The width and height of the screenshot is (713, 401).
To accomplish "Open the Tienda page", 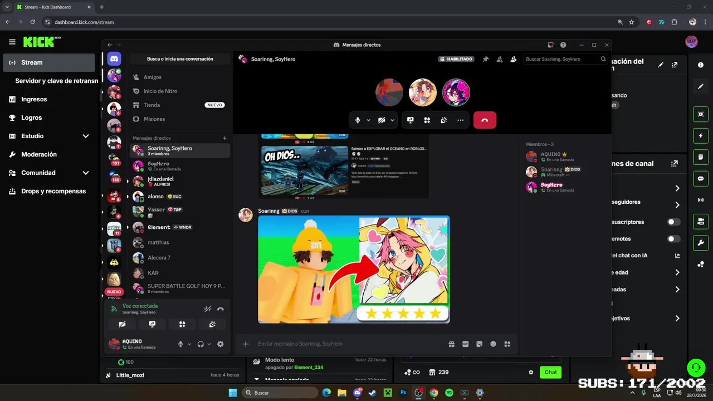I will [x=180, y=105].
